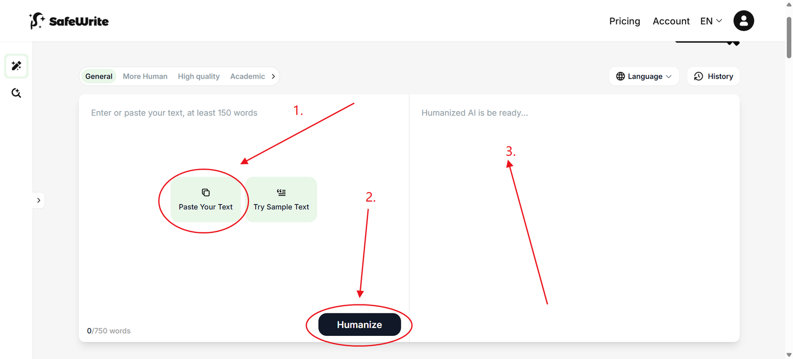The image size is (793, 359).
Task: Click the quote icon above Try Sample Text
Action: (281, 193)
